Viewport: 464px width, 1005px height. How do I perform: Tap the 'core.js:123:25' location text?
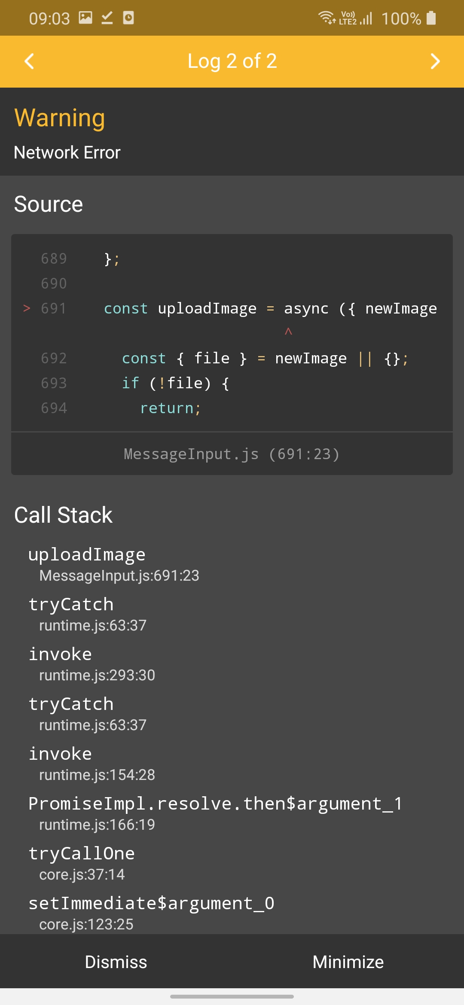click(86, 924)
